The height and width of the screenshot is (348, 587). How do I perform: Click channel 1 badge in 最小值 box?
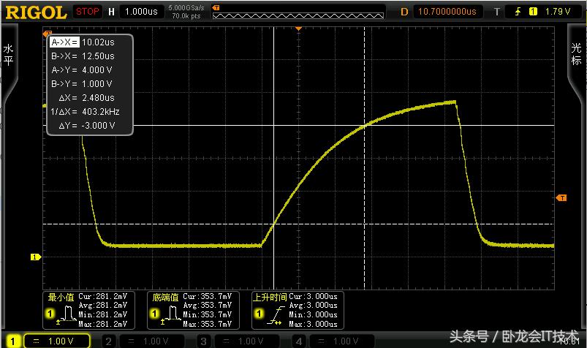pos(50,313)
